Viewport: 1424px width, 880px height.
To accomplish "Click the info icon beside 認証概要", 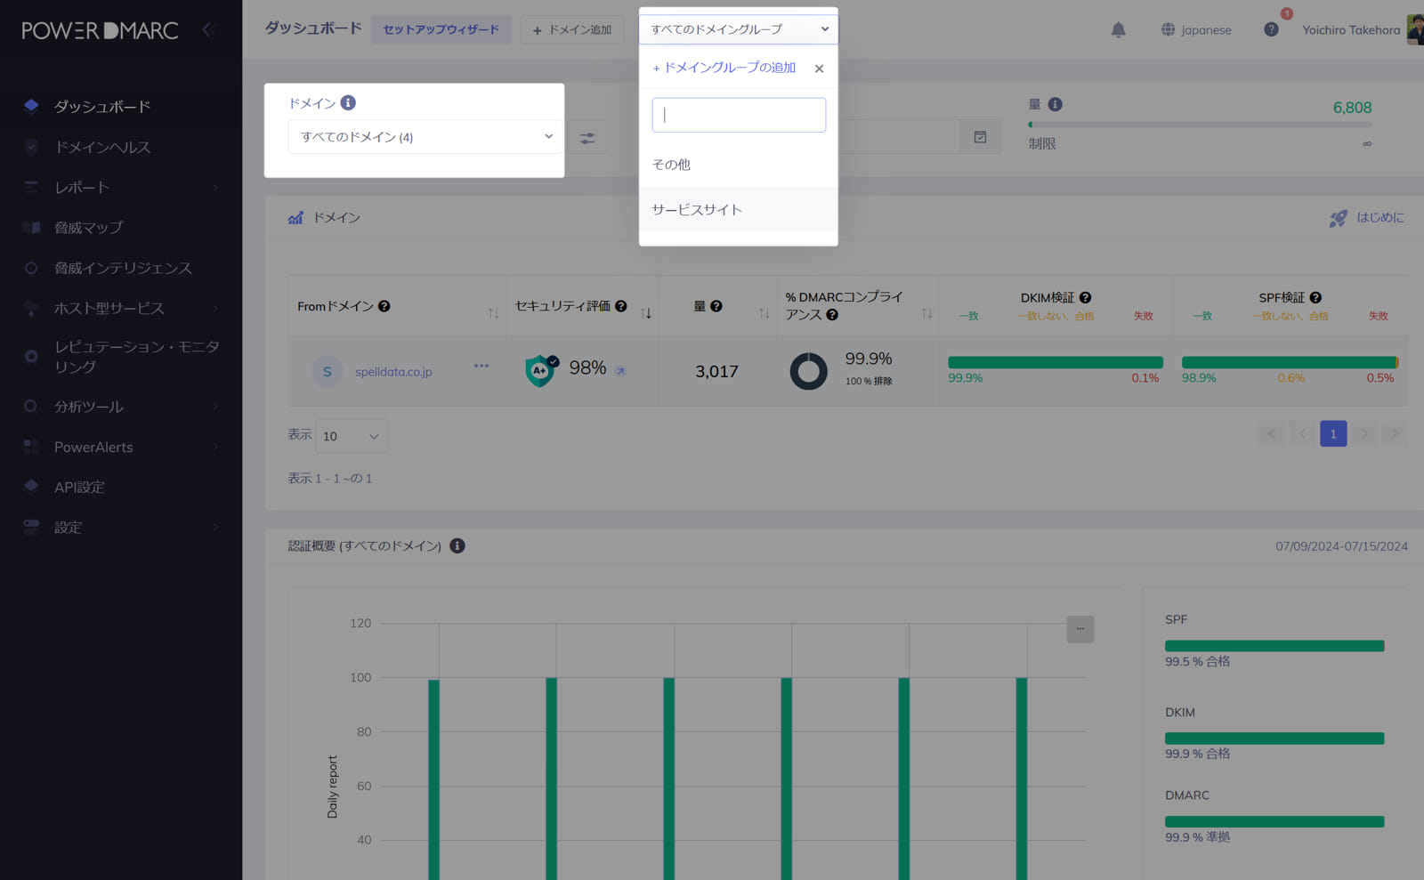I will click(457, 545).
